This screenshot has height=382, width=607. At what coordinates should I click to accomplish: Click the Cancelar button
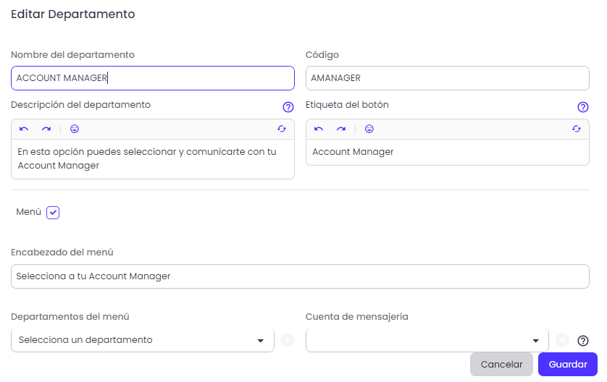pyautogui.click(x=501, y=364)
